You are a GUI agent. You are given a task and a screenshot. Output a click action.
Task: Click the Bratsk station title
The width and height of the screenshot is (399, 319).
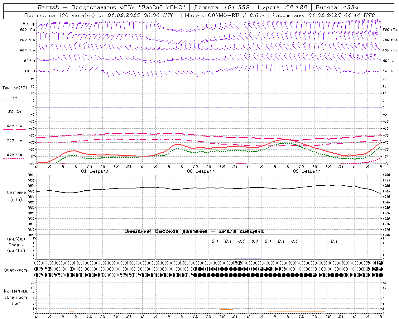click(48, 7)
